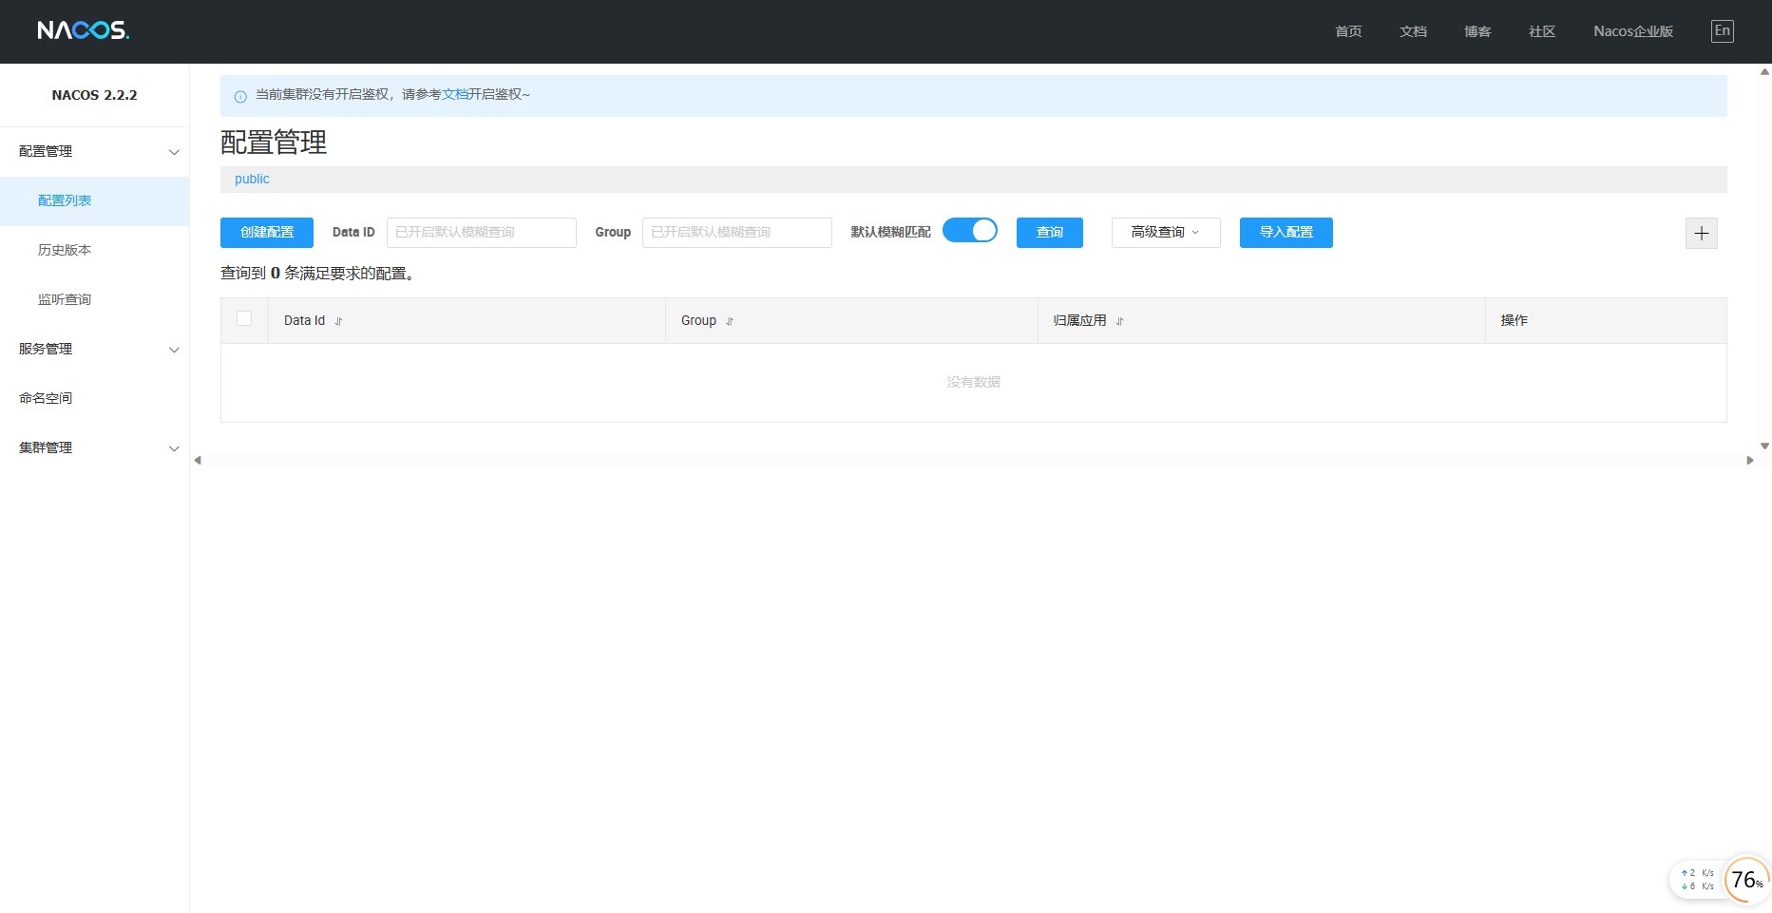
Task: Click the info icon in notice banner
Action: 240,96
